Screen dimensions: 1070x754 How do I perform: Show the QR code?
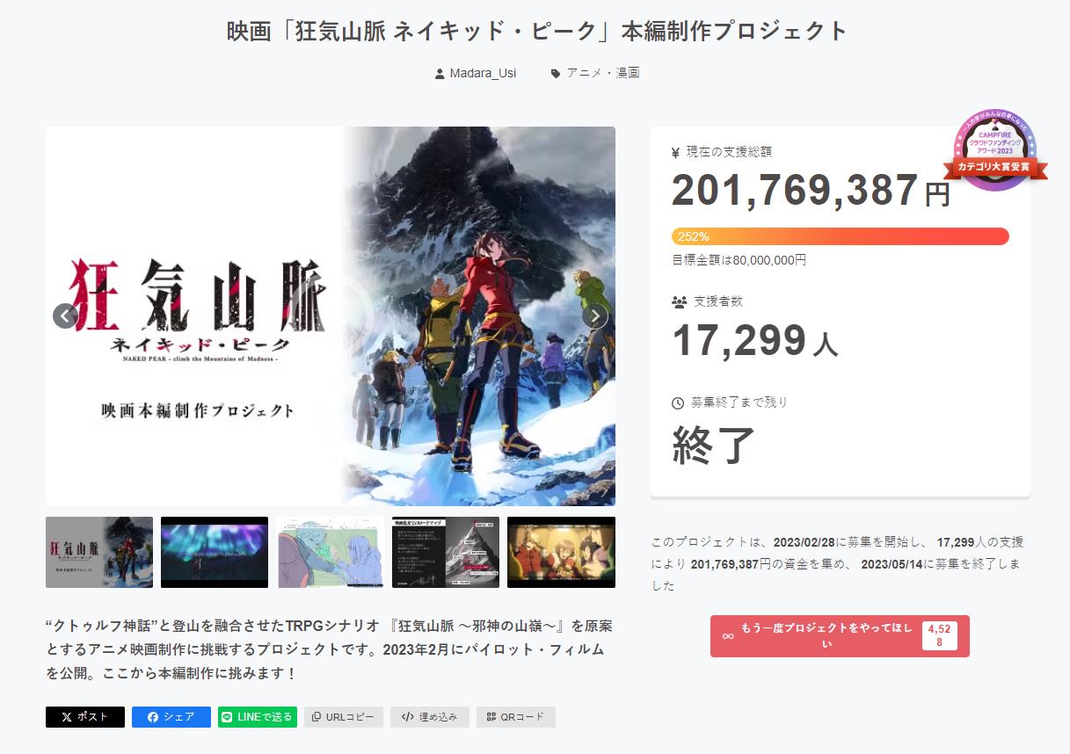click(516, 717)
